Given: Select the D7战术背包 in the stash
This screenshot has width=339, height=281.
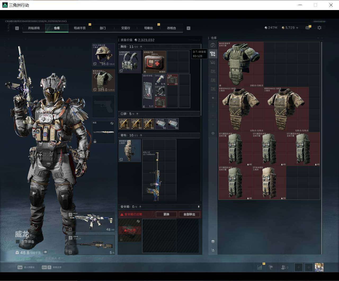Looking at the screenshot, I should click(x=269, y=183).
